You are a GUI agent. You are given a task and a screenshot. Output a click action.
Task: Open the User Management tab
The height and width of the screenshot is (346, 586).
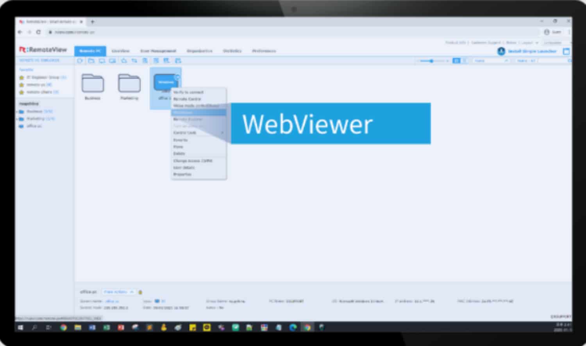tap(158, 51)
